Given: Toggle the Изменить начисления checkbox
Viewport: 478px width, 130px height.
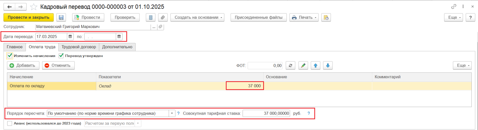Looking at the screenshot, I should point(10,56).
